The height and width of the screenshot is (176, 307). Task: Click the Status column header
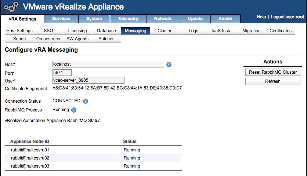coord(130,142)
